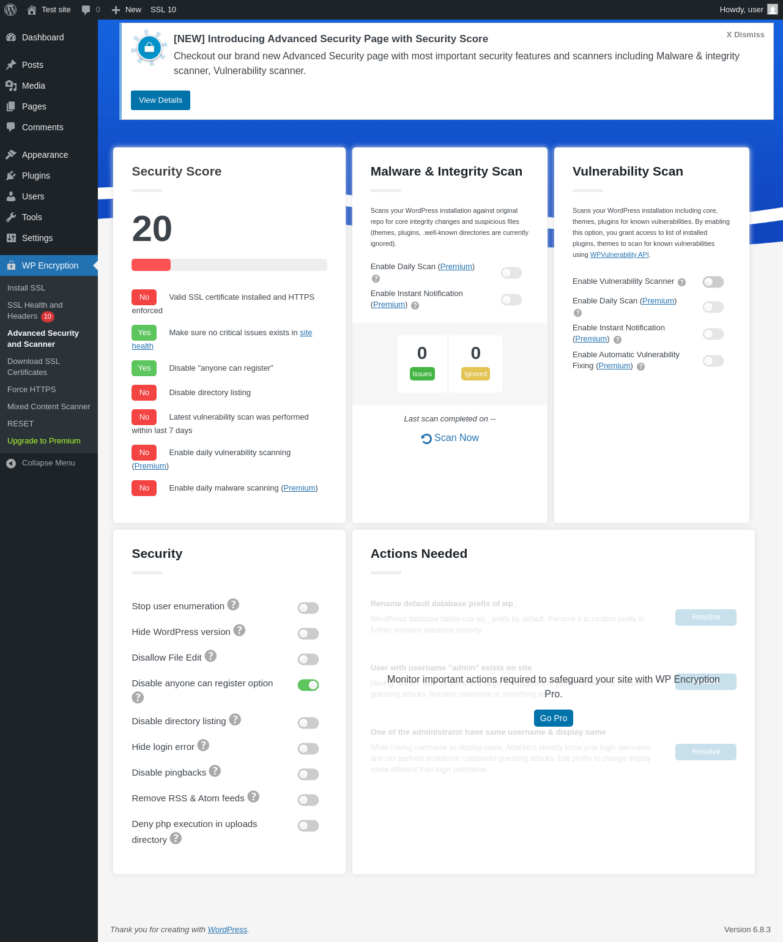This screenshot has width=783, height=942.
Task: Click the View Details button
Action: 160,100
